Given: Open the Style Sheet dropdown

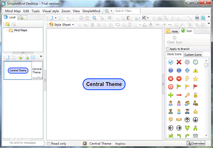Looking at the screenshot, I should pyautogui.click(x=61, y=25).
